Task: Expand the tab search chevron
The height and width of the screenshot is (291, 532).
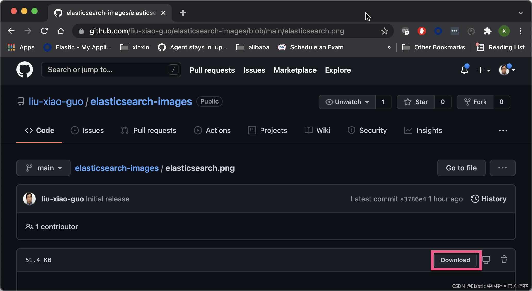Action: click(521, 13)
